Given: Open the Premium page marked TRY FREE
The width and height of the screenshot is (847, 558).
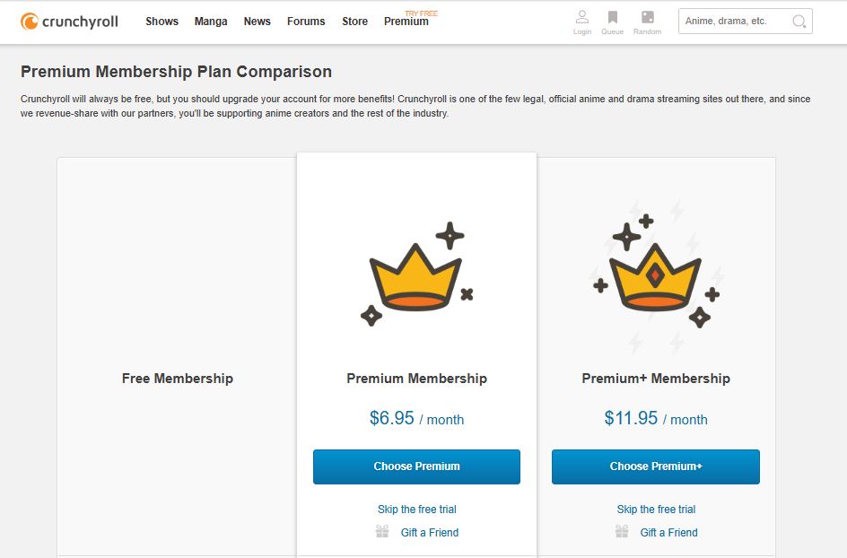Looking at the screenshot, I should pyautogui.click(x=406, y=22).
